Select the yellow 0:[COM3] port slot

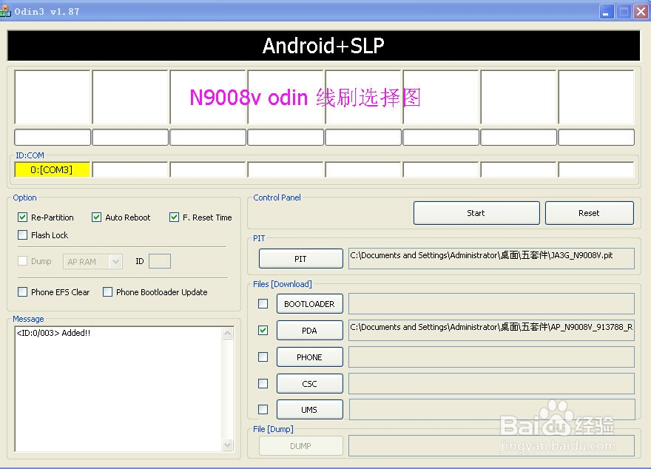(52, 169)
